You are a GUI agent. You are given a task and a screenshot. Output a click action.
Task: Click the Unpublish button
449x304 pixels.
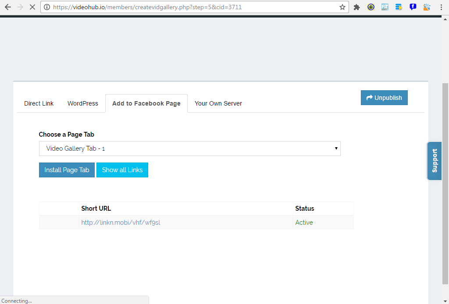tap(384, 98)
